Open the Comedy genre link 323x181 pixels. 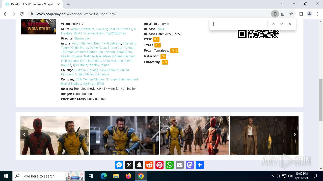[x=102, y=29]
